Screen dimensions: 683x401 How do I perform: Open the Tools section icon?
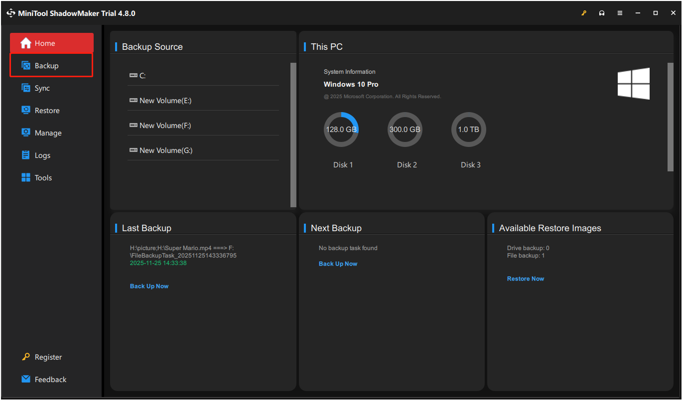click(x=25, y=177)
